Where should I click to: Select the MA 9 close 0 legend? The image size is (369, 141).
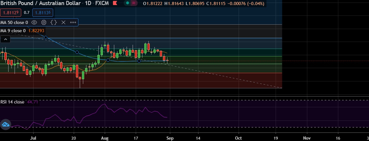coord(13,31)
